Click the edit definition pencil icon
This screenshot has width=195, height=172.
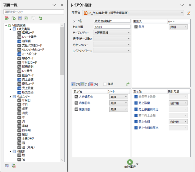tap(188, 13)
